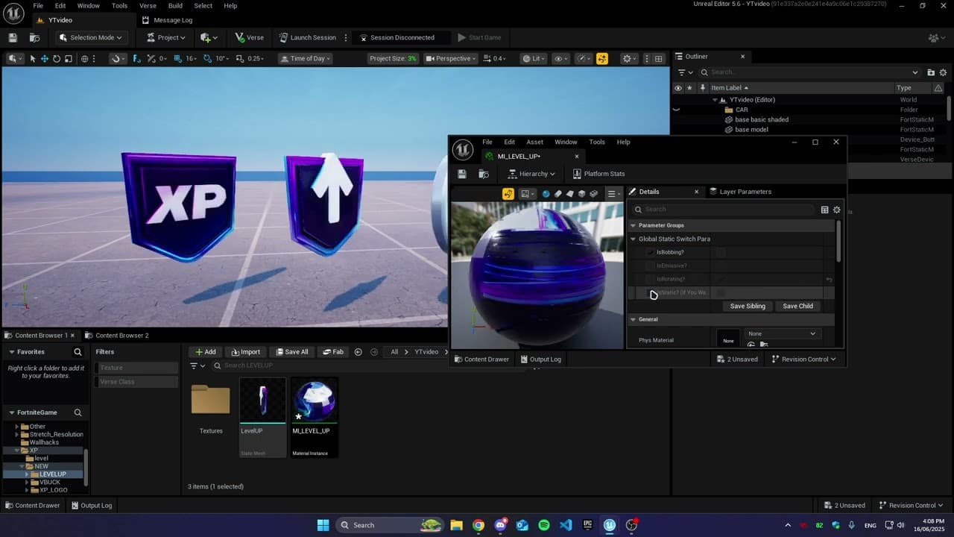Toggle visibility of YTvideo (Editor) in Outliner

point(677,100)
